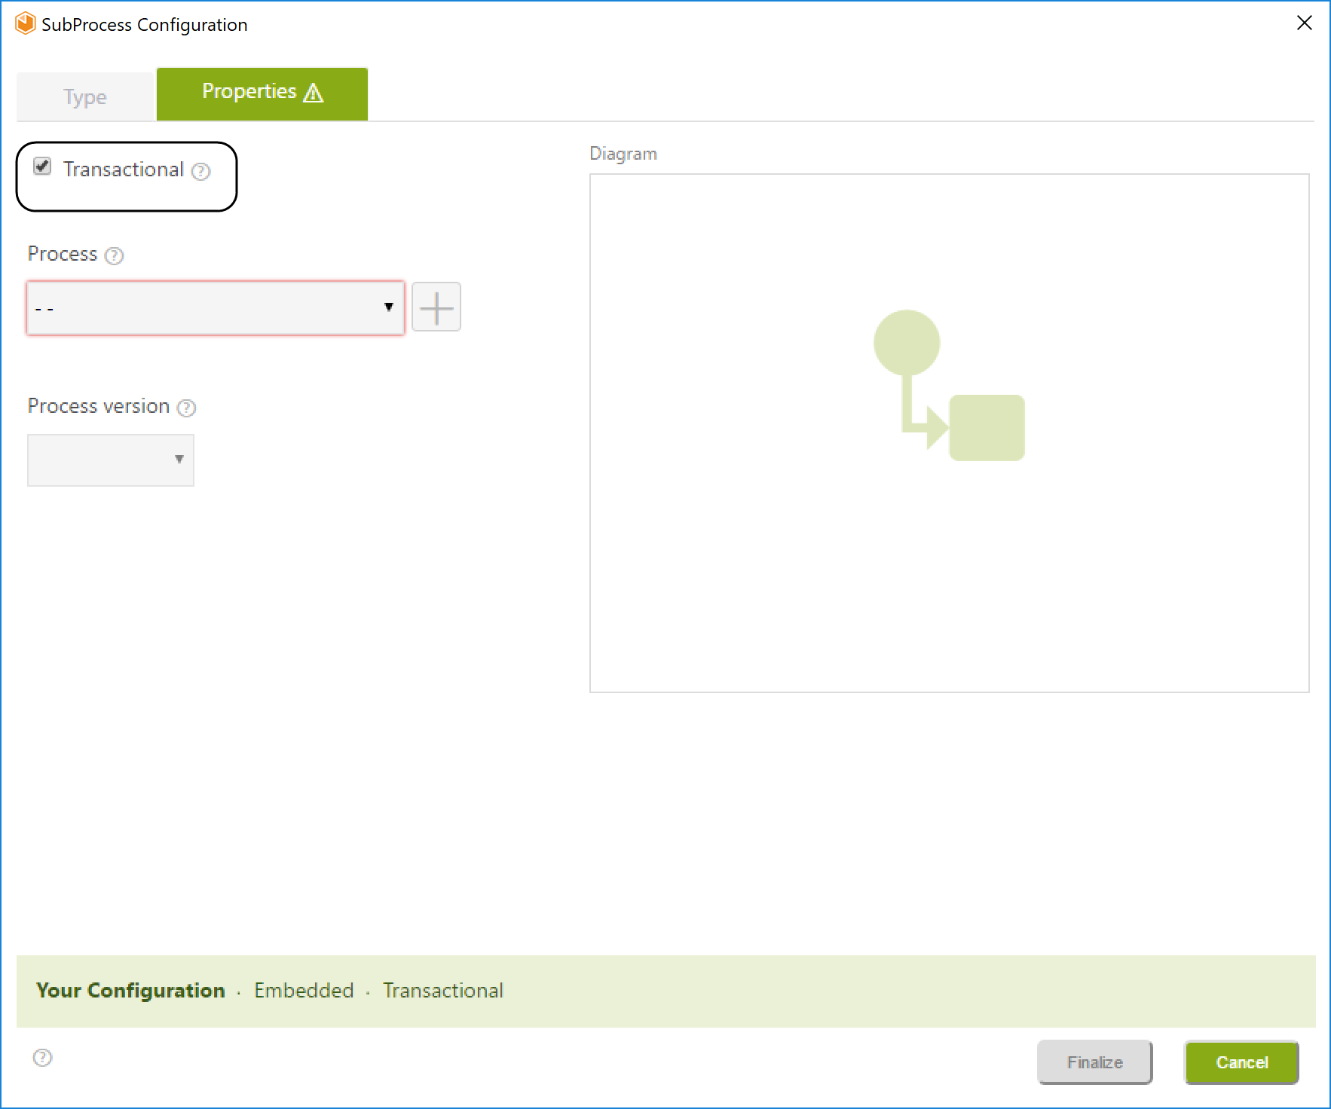Open the Process dropdown list
This screenshot has width=1331, height=1109.
click(x=215, y=307)
